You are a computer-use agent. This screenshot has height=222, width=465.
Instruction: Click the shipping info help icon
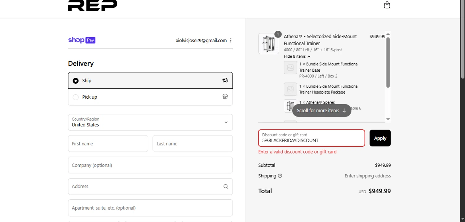(280, 176)
